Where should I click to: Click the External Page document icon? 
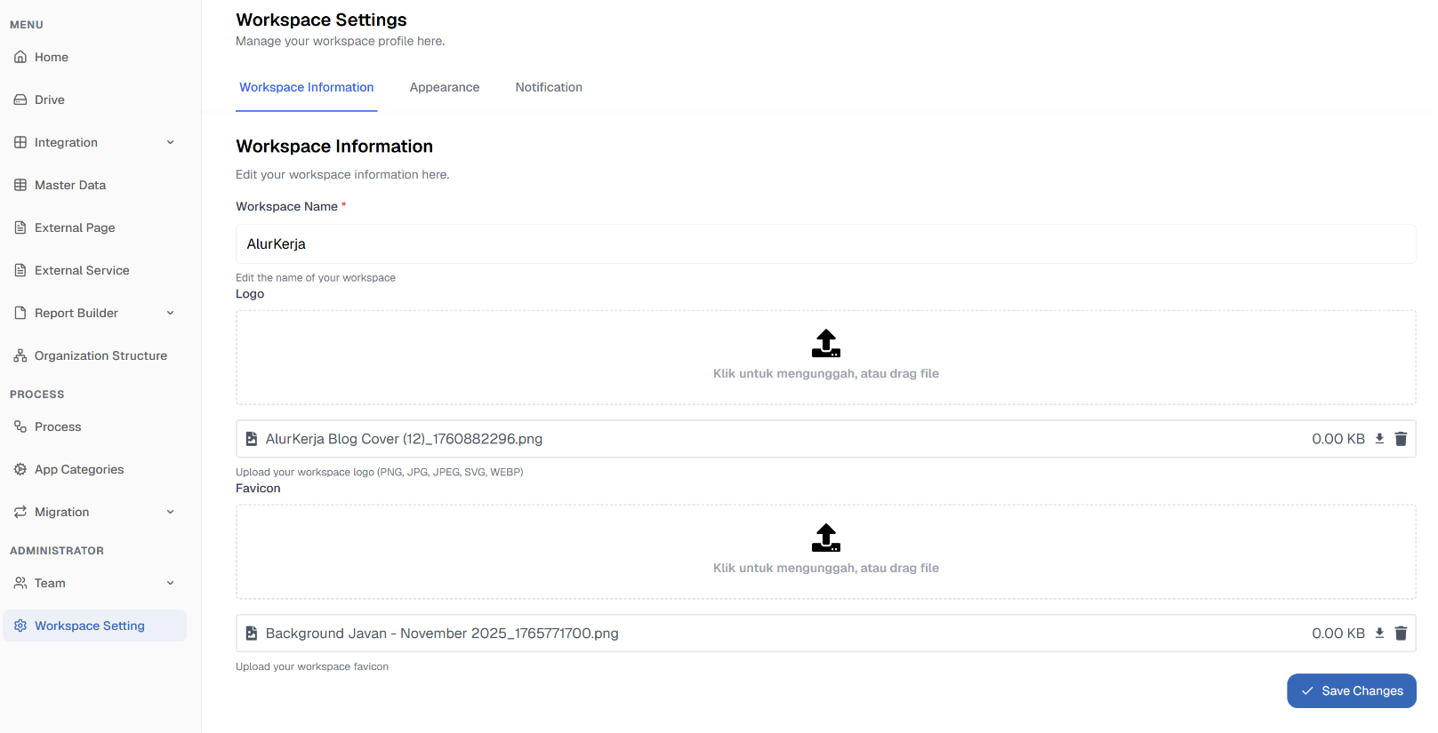click(20, 227)
